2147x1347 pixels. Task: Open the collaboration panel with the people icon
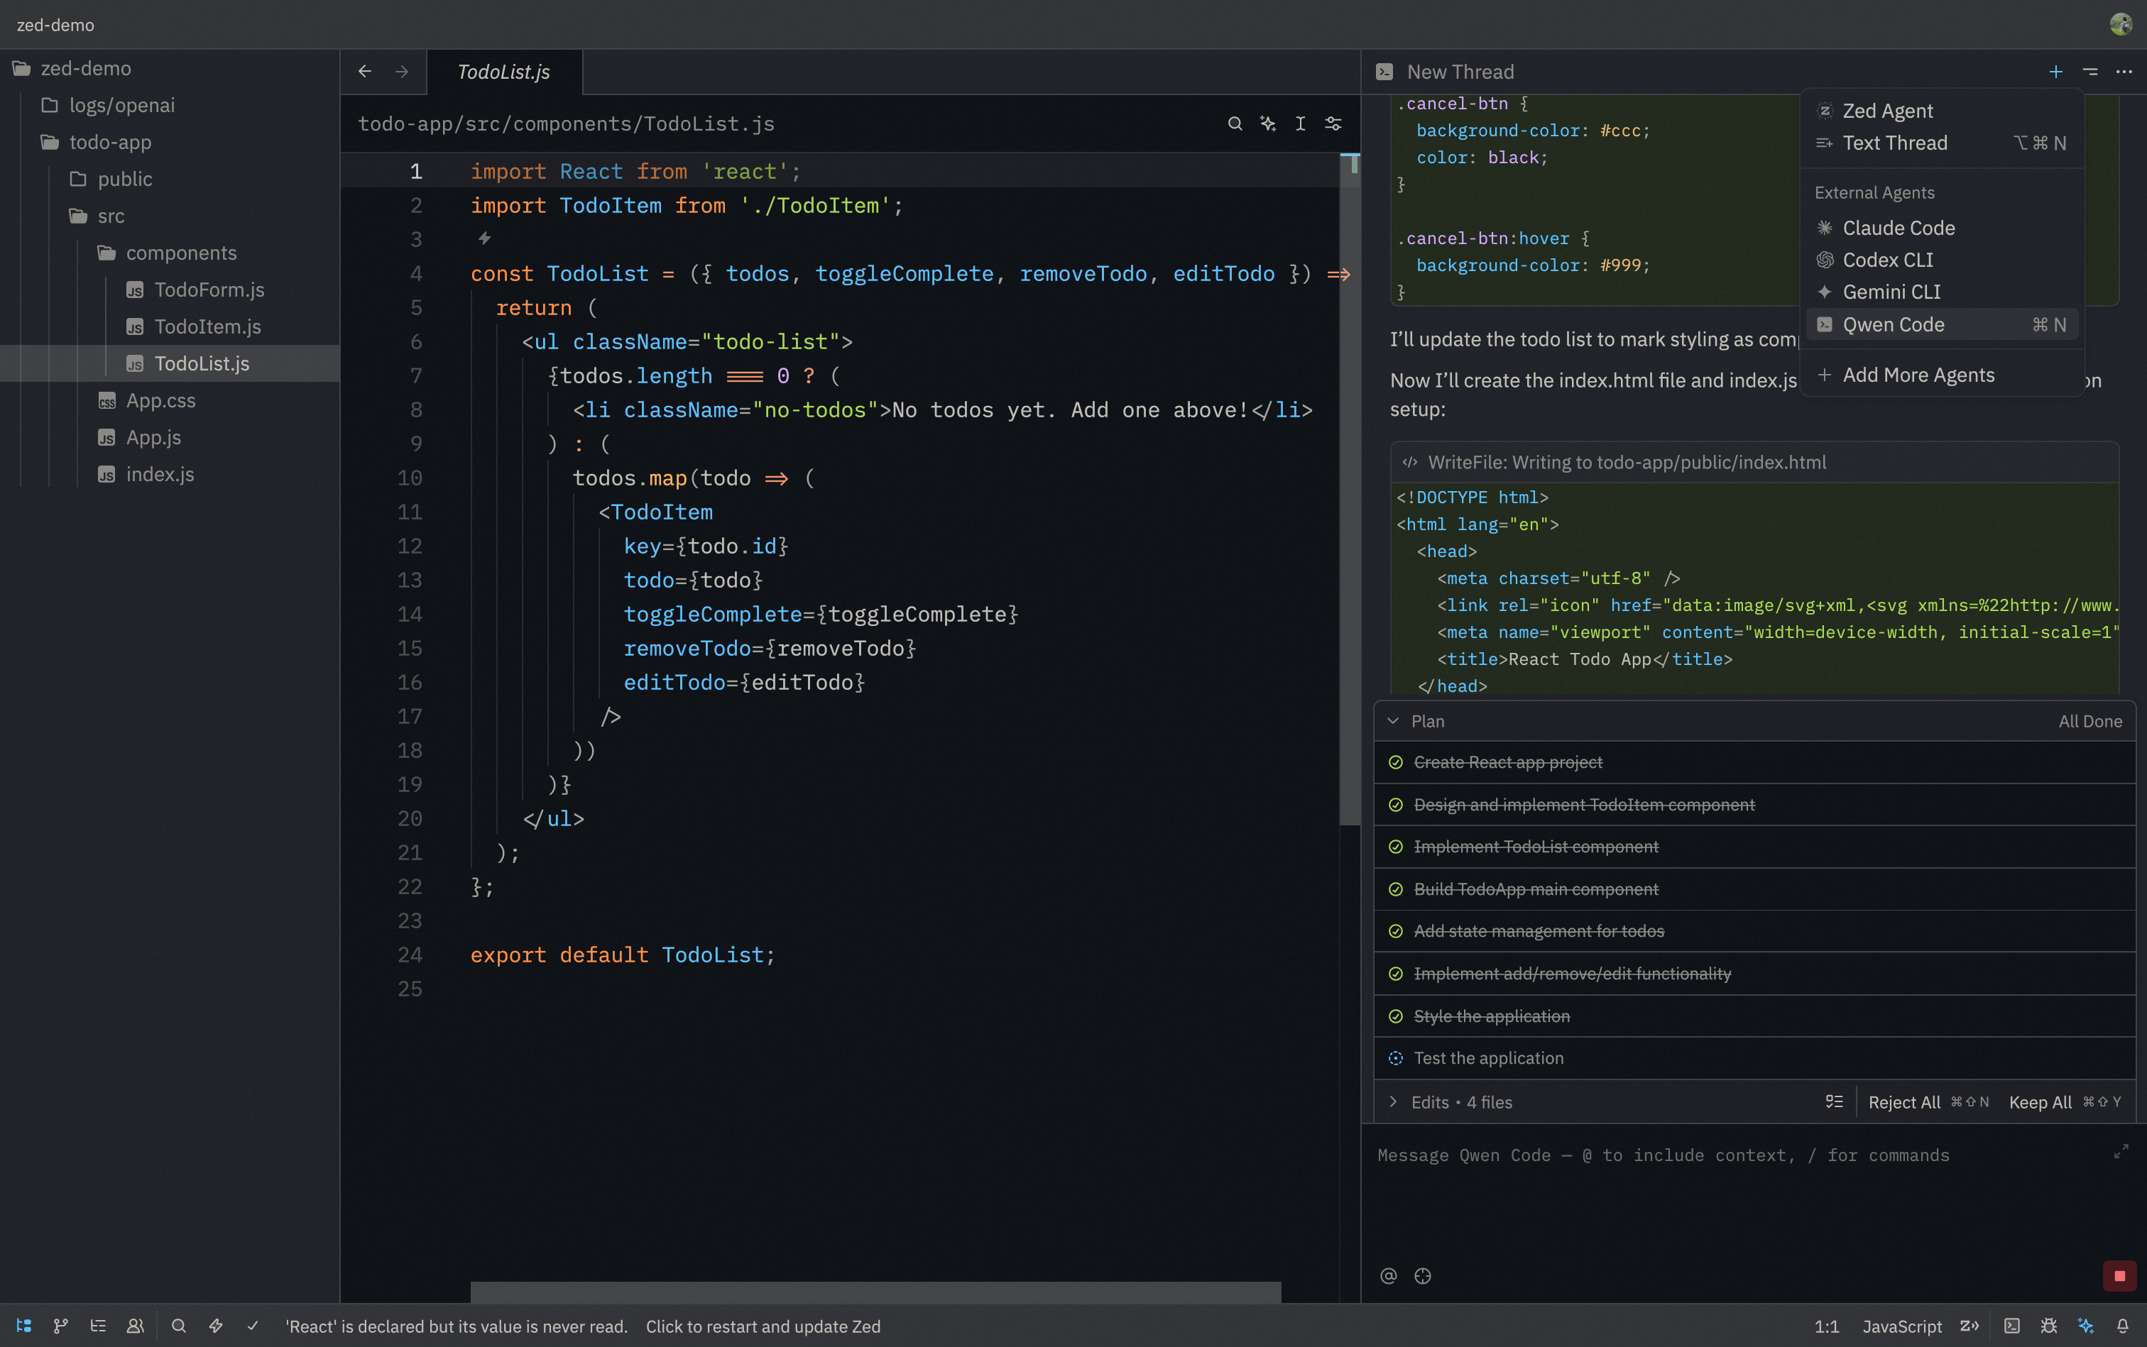coord(136,1326)
